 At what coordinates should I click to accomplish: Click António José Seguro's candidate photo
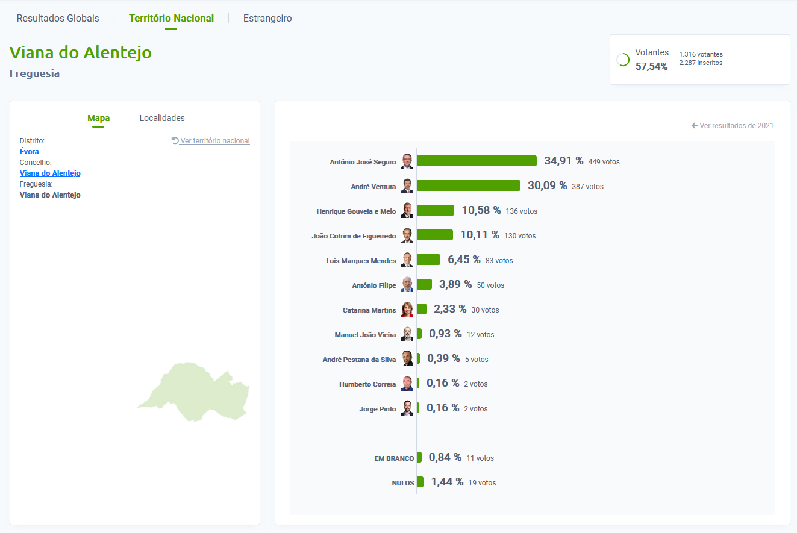(x=408, y=161)
